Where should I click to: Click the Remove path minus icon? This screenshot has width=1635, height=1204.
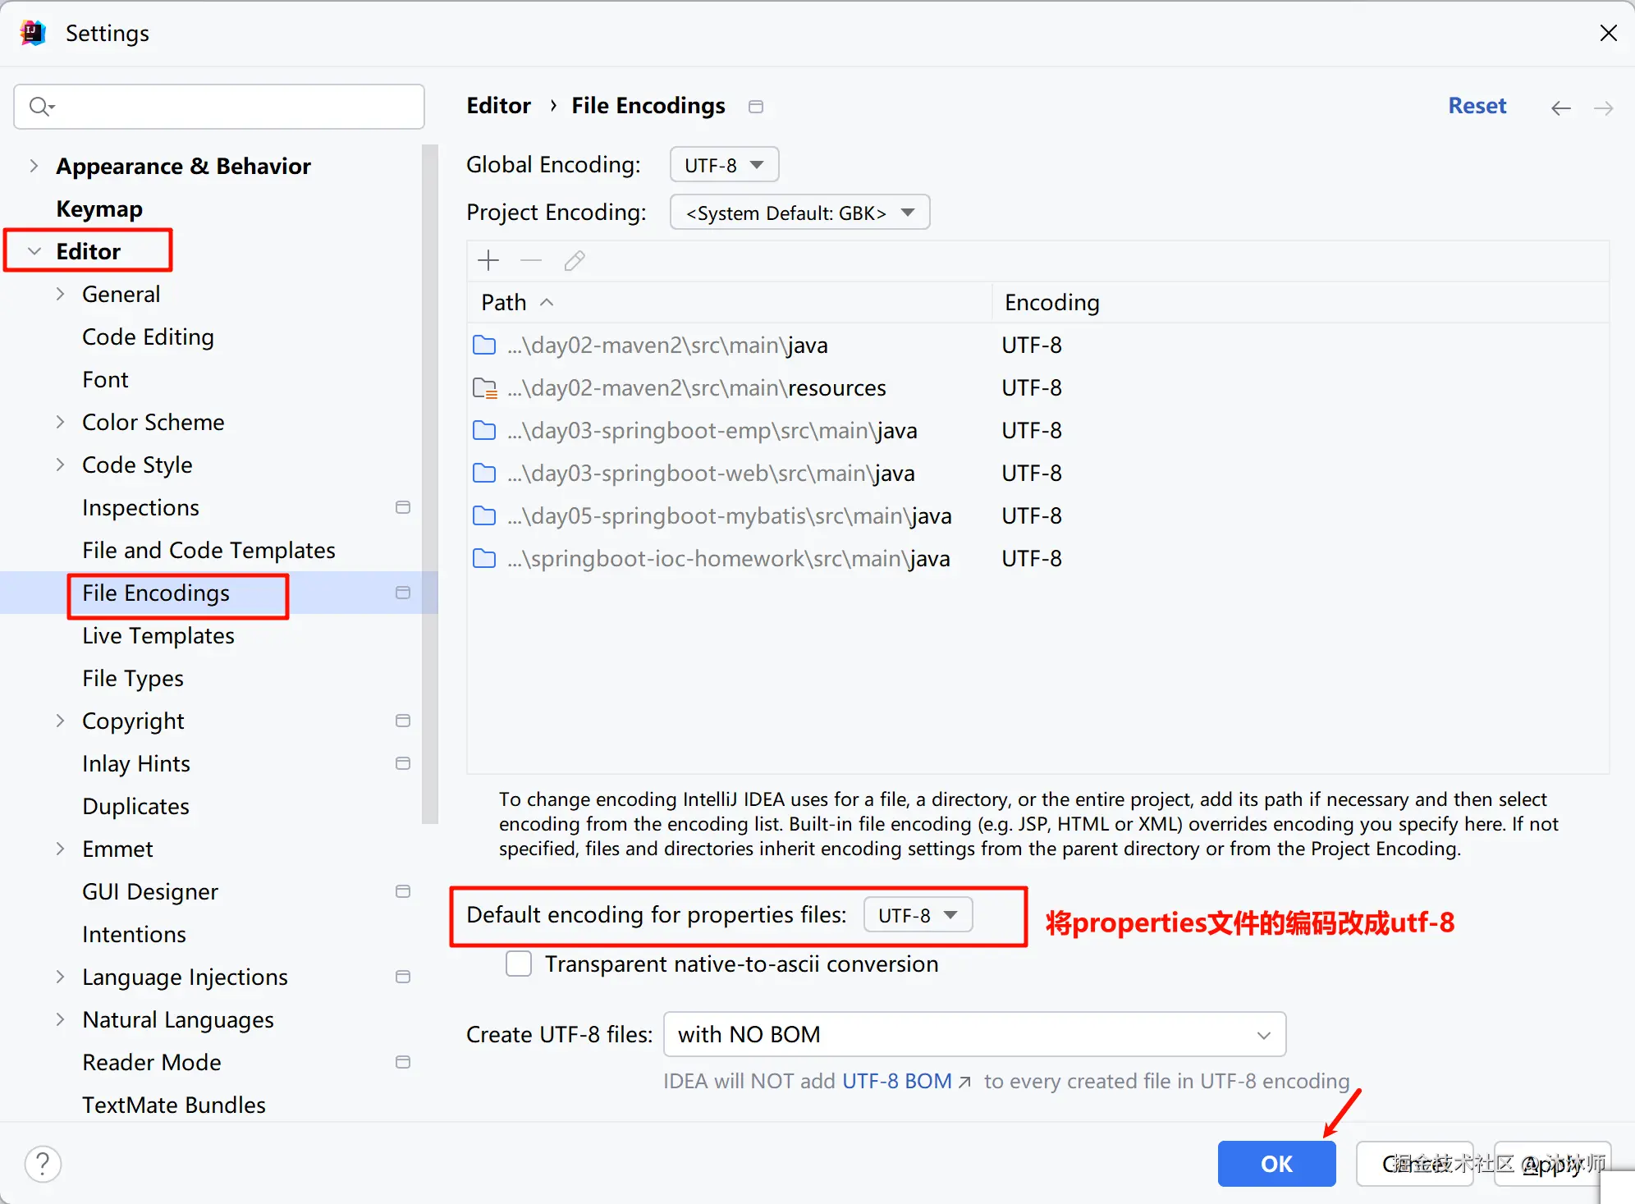pyautogui.click(x=531, y=261)
